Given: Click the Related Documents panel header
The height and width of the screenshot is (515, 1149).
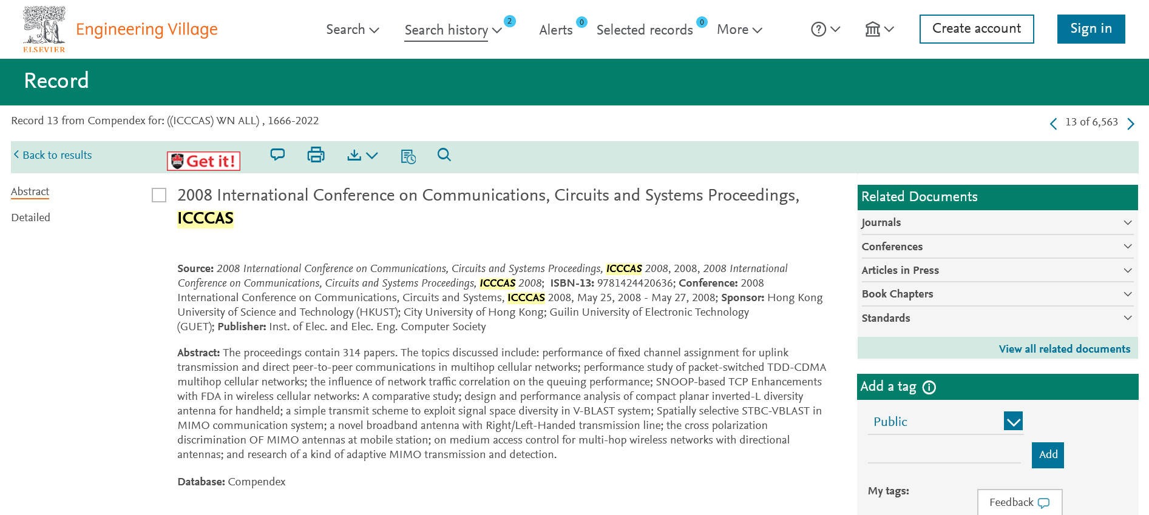Looking at the screenshot, I should point(997,197).
